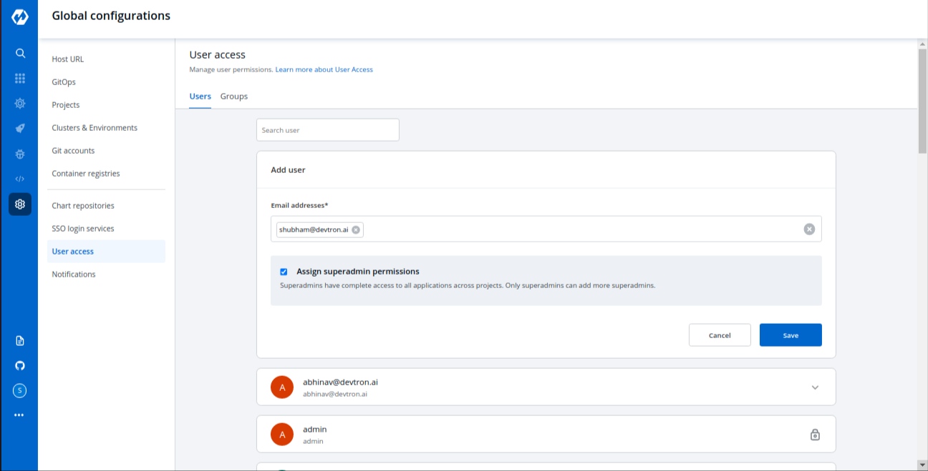This screenshot has width=928, height=471.
Task: Click the Save button
Action: coord(791,335)
